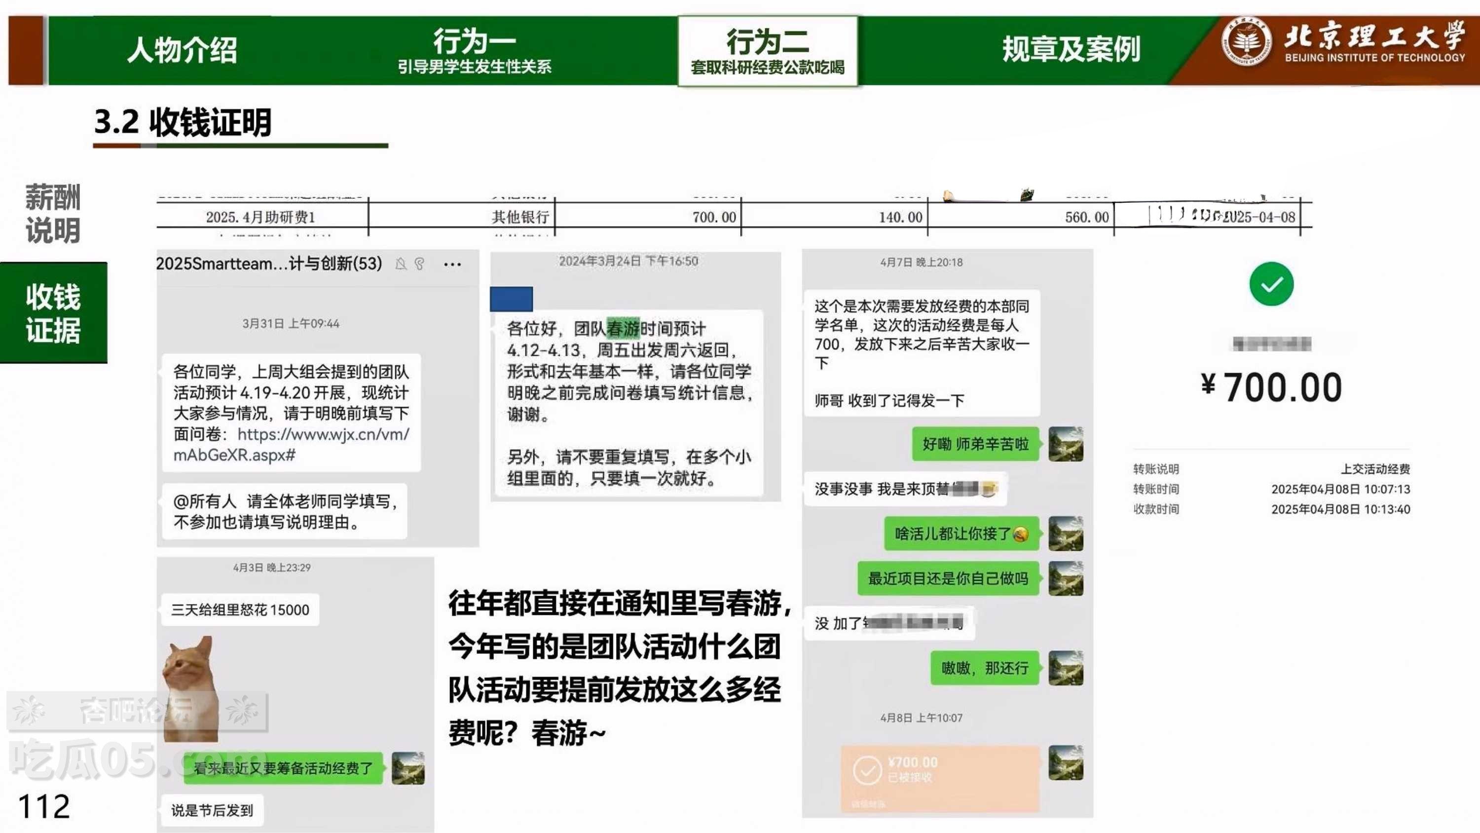The image size is (1480, 833).
Task: Click the ear icon beside the bell
Action: 420,264
